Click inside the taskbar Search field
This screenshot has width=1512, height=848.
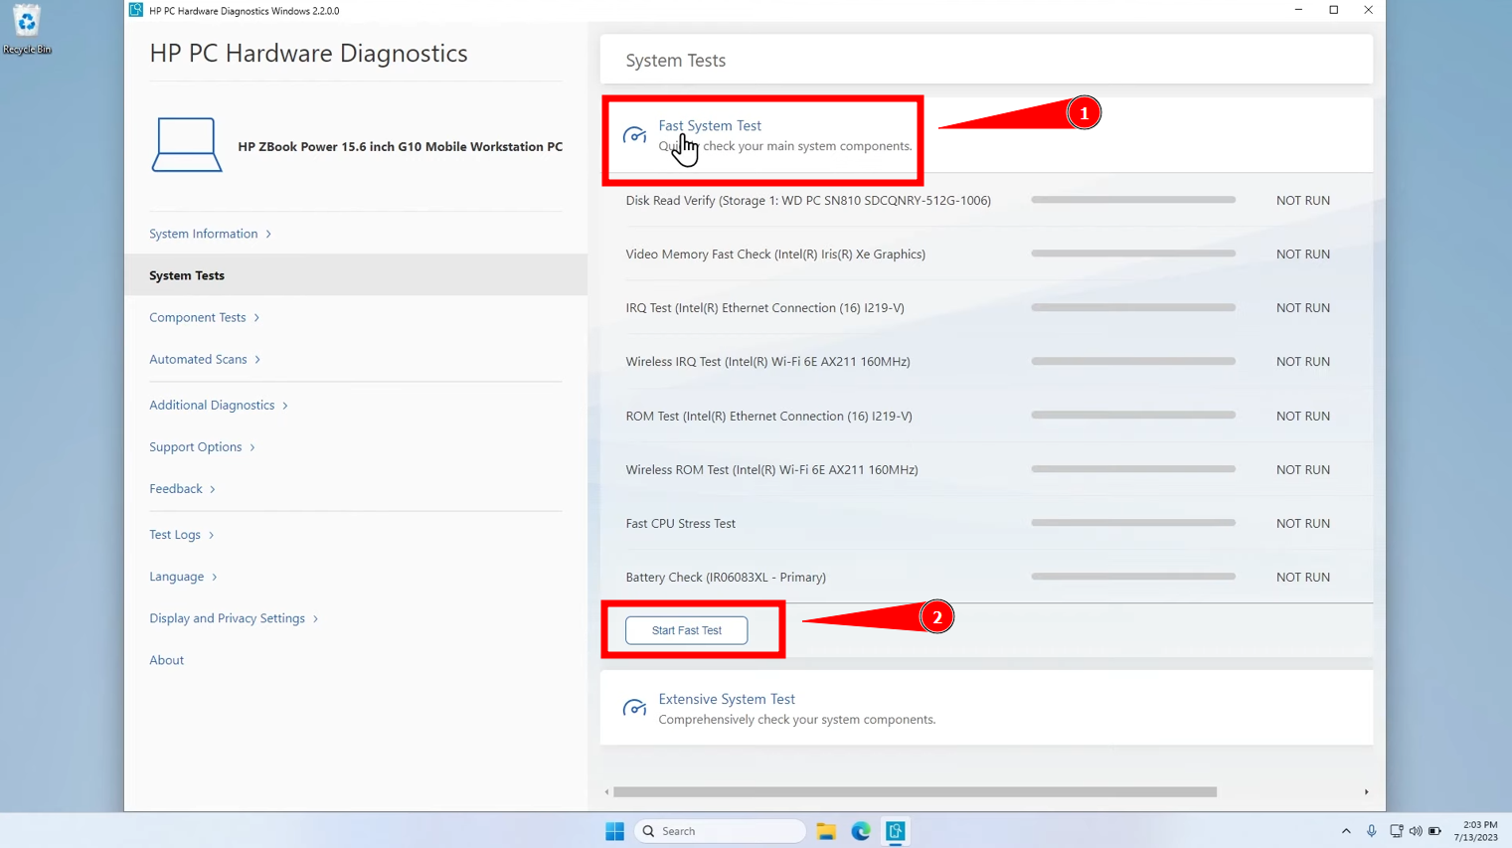[x=720, y=831]
